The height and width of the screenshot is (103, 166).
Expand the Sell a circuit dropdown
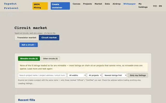click(x=29, y=45)
